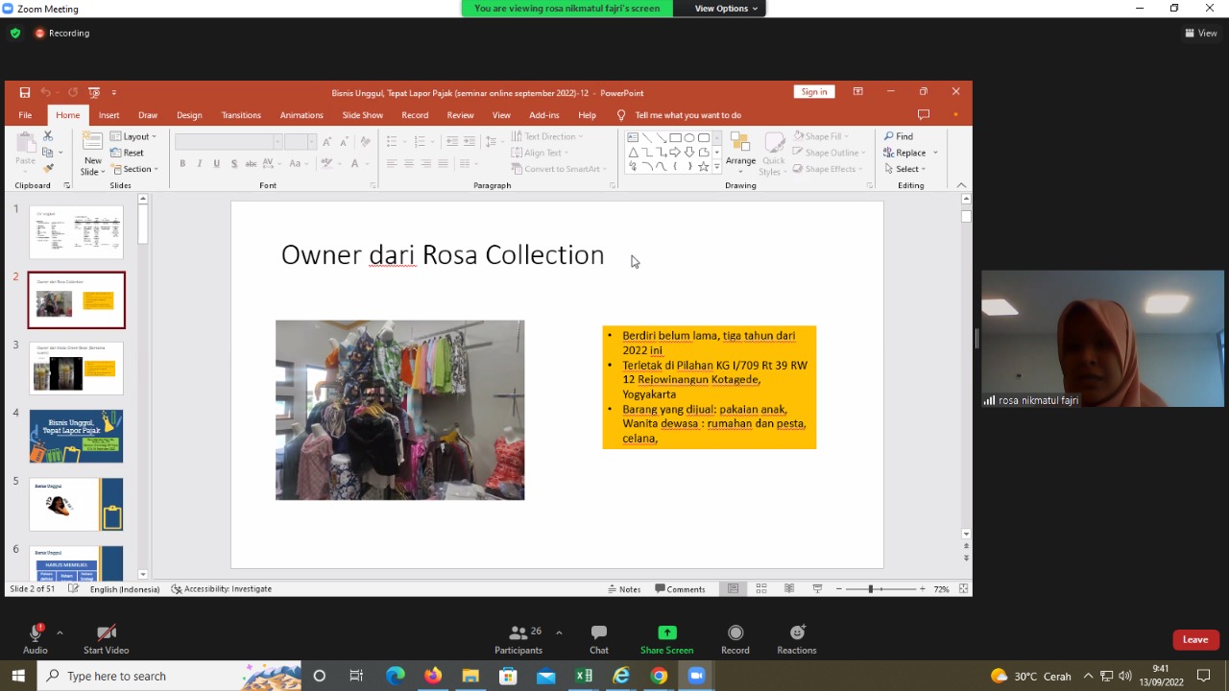
Task: Toggle Start Video camera on
Action: [106, 632]
